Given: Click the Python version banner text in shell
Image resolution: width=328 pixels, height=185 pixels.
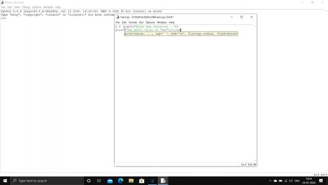Looking at the screenshot, I should [81, 11].
